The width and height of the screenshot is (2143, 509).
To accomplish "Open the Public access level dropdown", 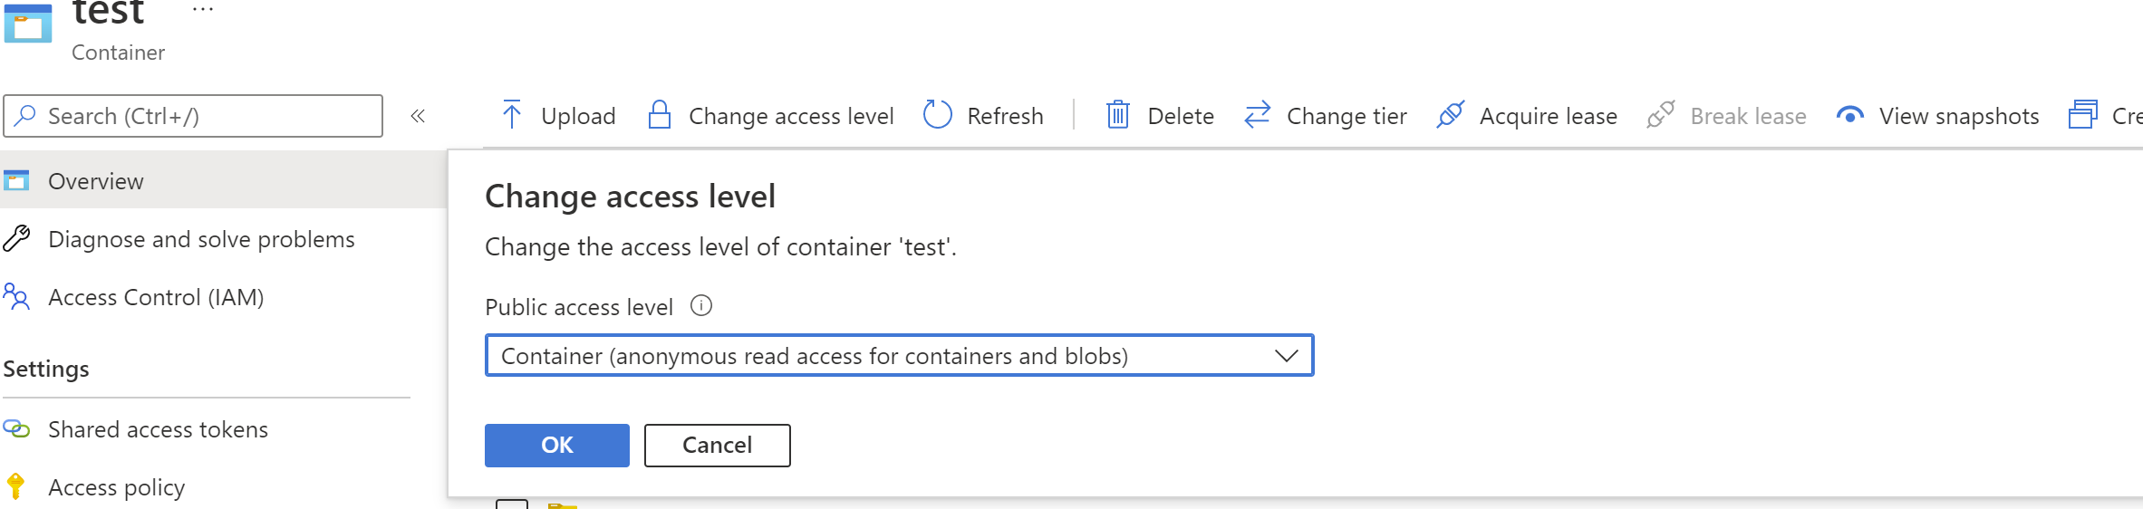I will click(898, 356).
